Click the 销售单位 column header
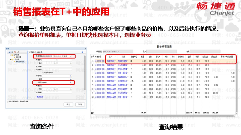The image size is (241, 135). pyautogui.click(x=134, y=57)
